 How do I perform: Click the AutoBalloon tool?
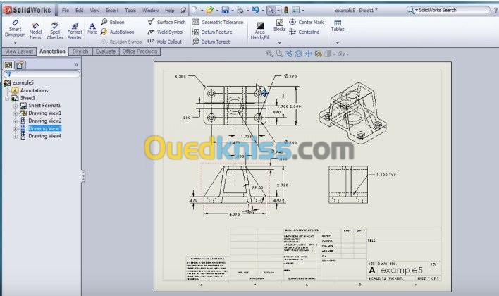[118, 32]
